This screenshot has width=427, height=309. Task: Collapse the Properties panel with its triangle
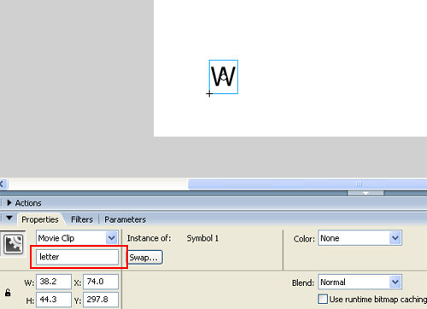click(x=9, y=219)
